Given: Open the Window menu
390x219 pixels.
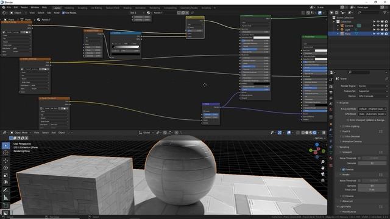Looking at the screenshot, I should coord(35,7).
